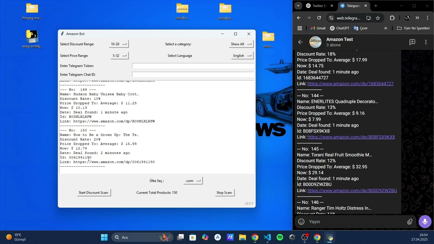The width and height of the screenshot is (434, 244).
Task: Click the Python app taskbar icon
Action: click(x=330, y=237)
